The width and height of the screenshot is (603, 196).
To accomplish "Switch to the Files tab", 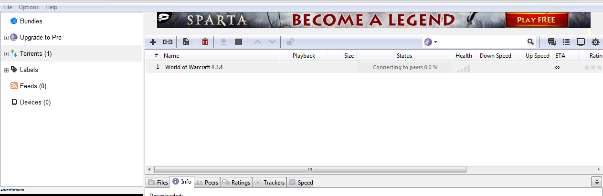I will [157, 182].
